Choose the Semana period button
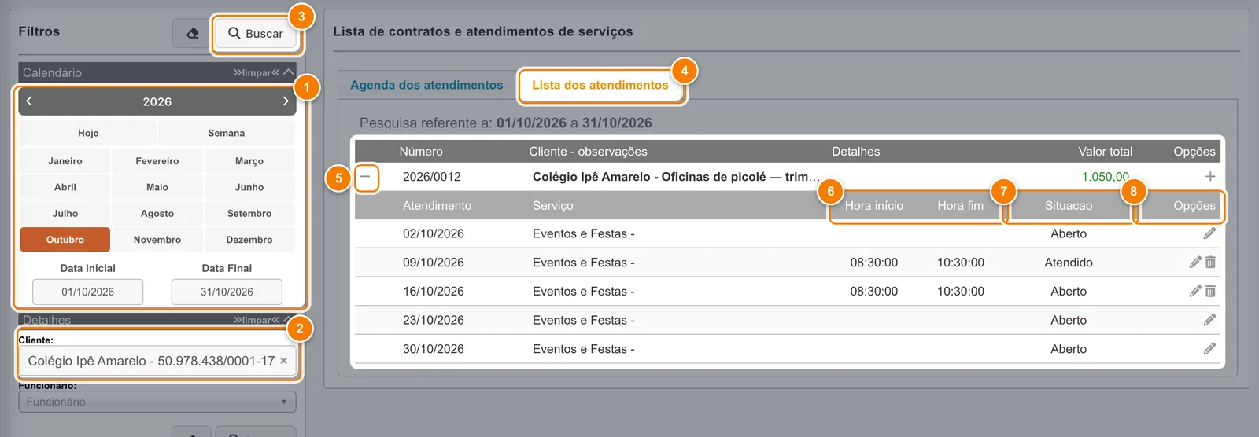 [x=227, y=134]
